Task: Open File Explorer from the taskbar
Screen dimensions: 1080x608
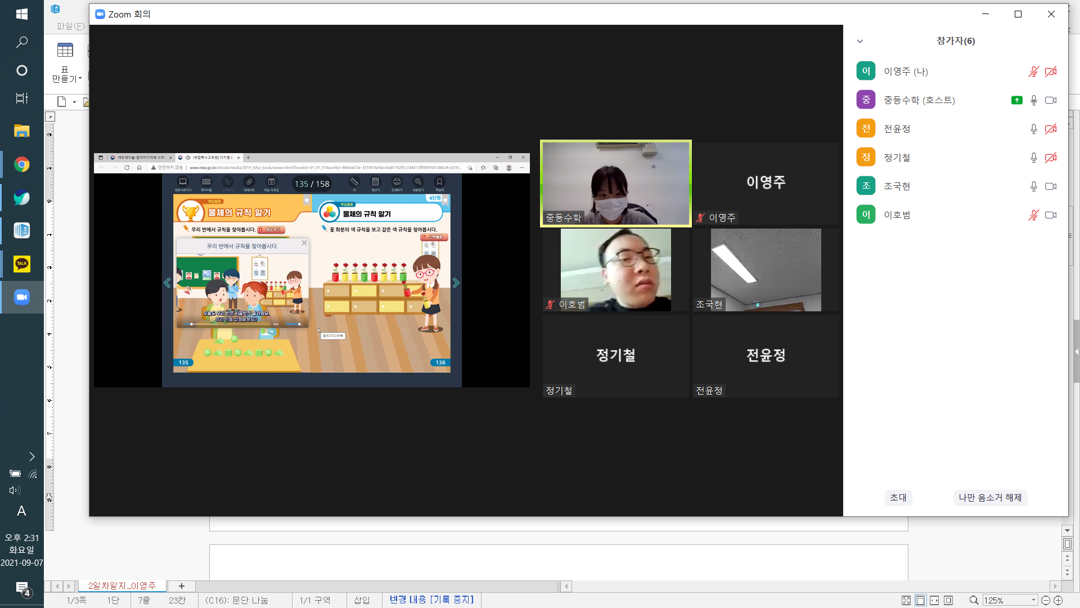Action: 21,131
